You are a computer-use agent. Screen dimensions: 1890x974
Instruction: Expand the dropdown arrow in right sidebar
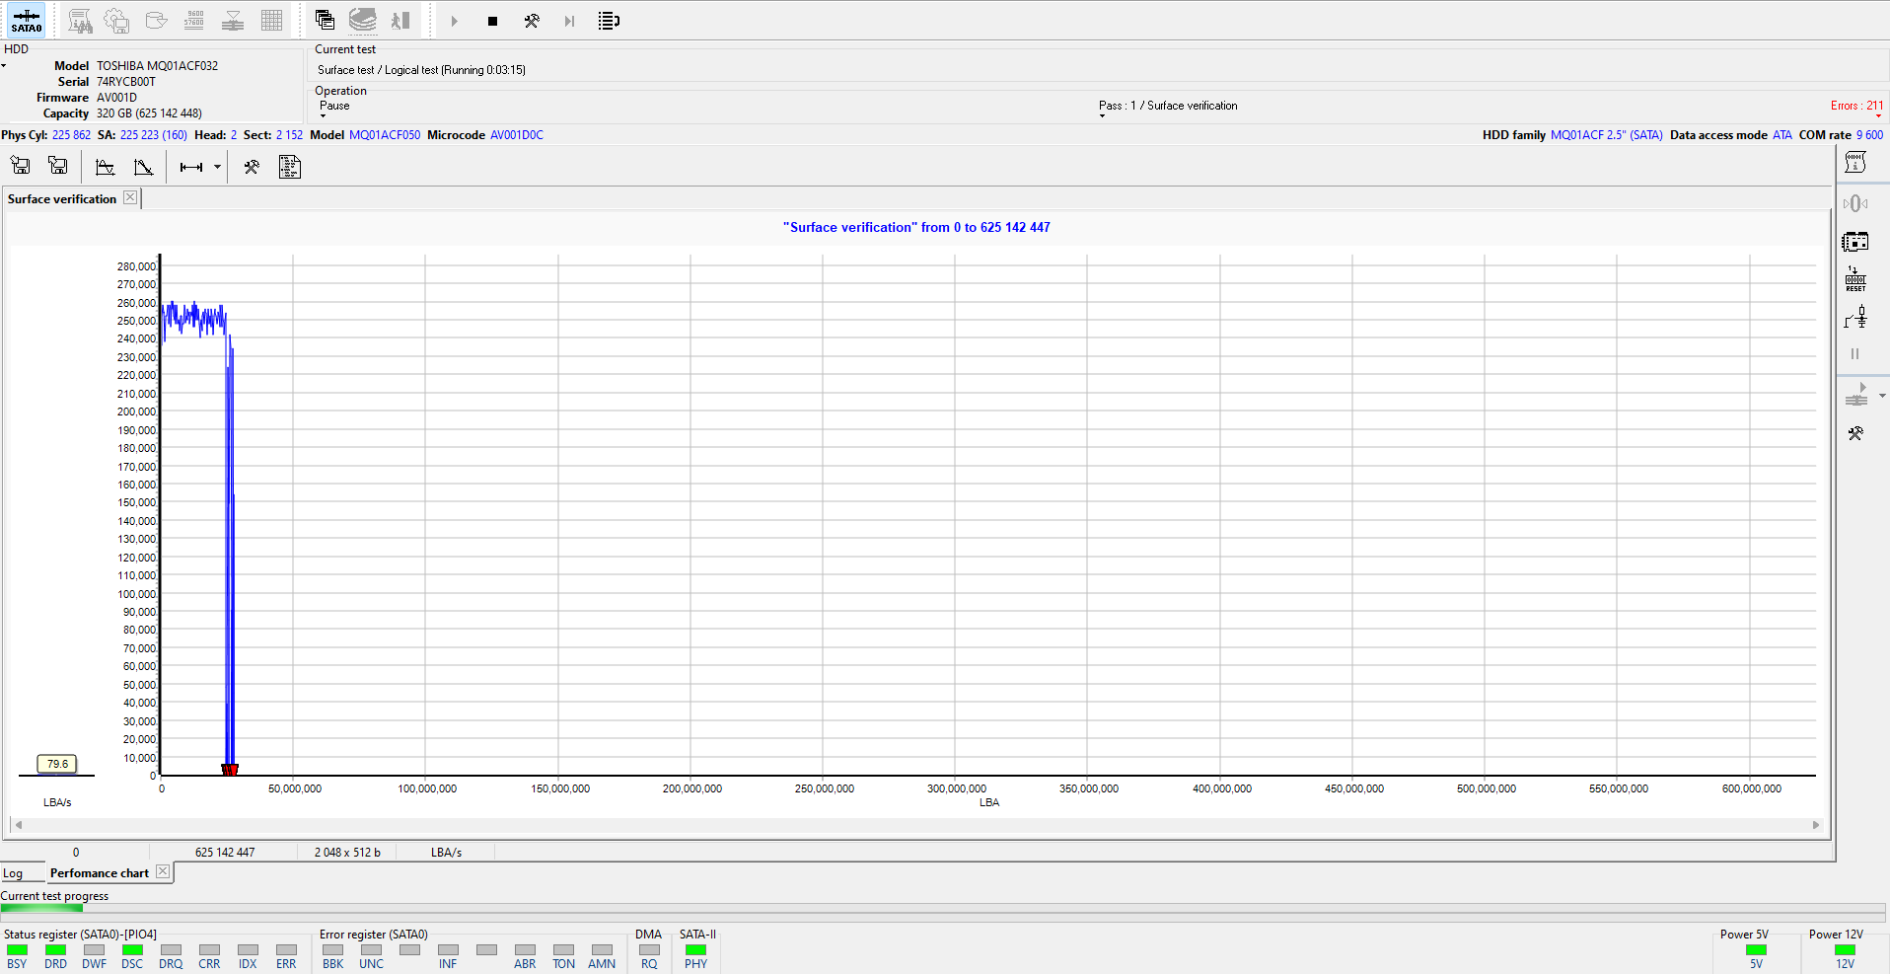(x=1882, y=396)
